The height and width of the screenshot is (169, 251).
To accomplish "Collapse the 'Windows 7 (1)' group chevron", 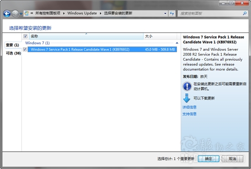I will click(x=177, y=43).
